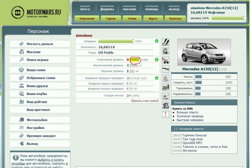Select the Персонаж tab button
Viewport: 250px width, 168px height.
[x=87, y=19]
